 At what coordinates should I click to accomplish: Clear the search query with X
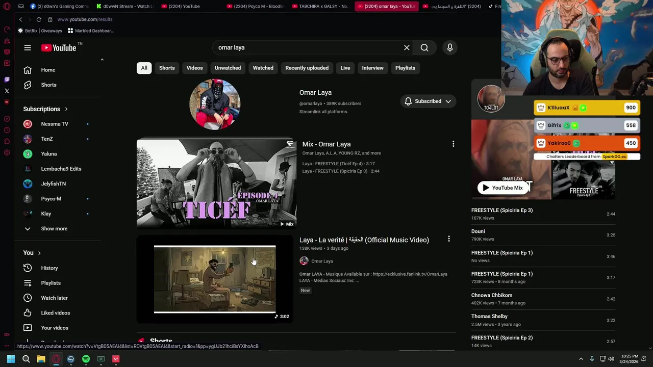coord(407,47)
